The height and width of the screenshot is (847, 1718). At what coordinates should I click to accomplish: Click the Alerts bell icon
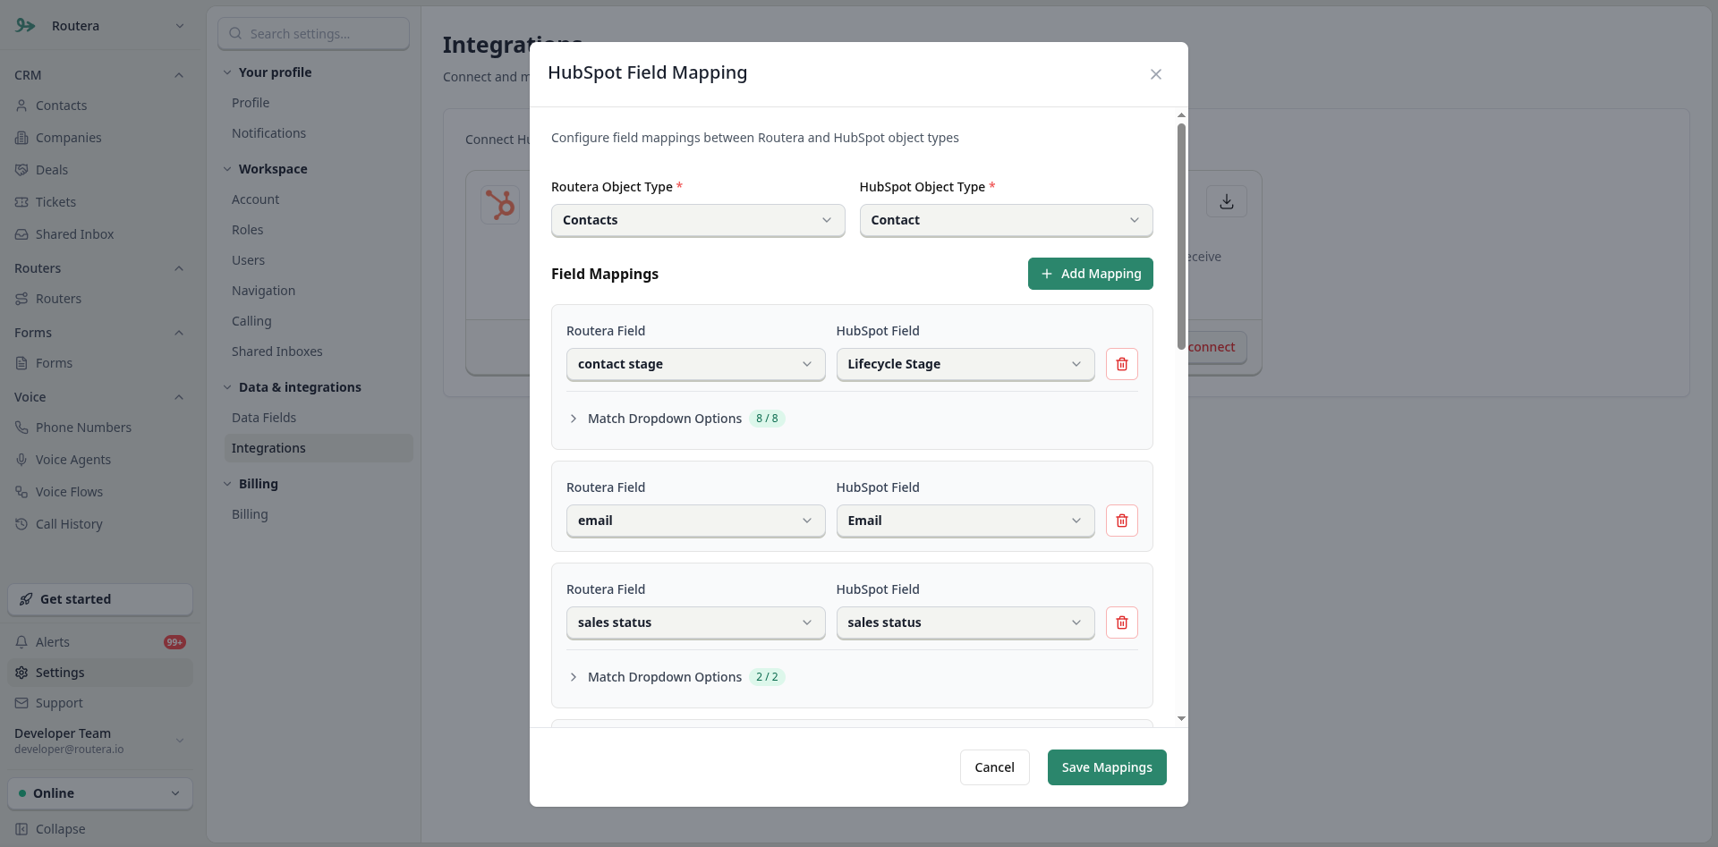coord(21,642)
